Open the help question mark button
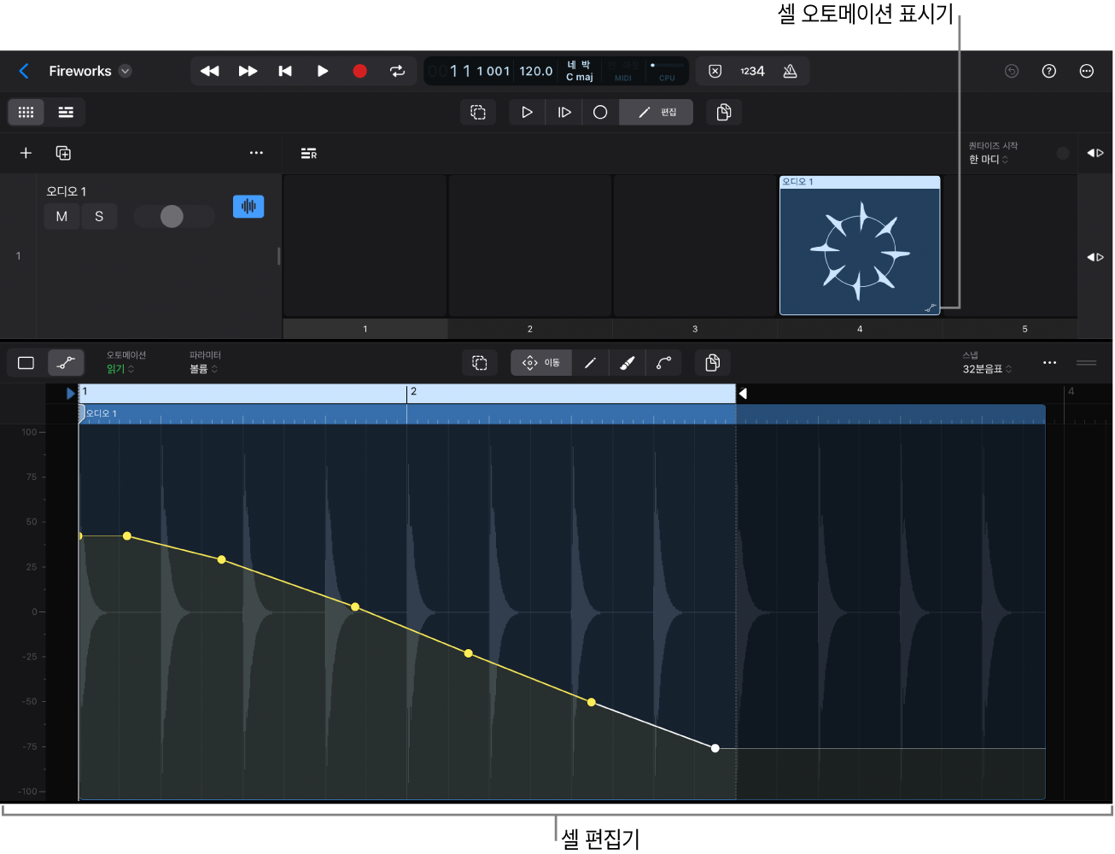This screenshot has height=854, width=1115. point(1048,71)
